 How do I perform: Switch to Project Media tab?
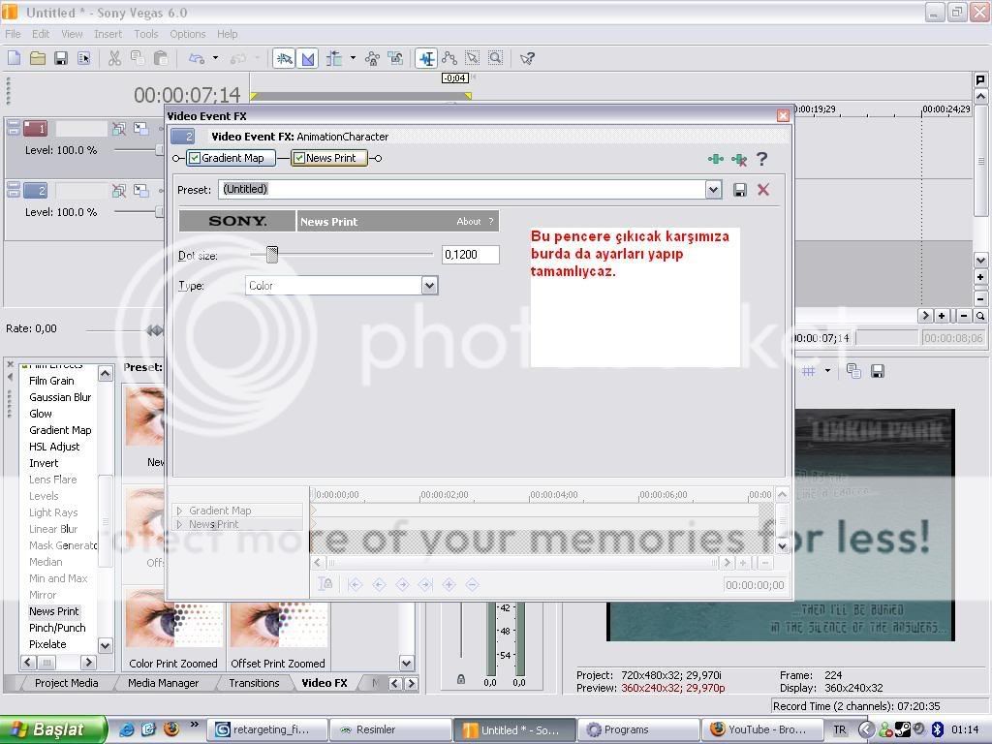[x=67, y=683]
